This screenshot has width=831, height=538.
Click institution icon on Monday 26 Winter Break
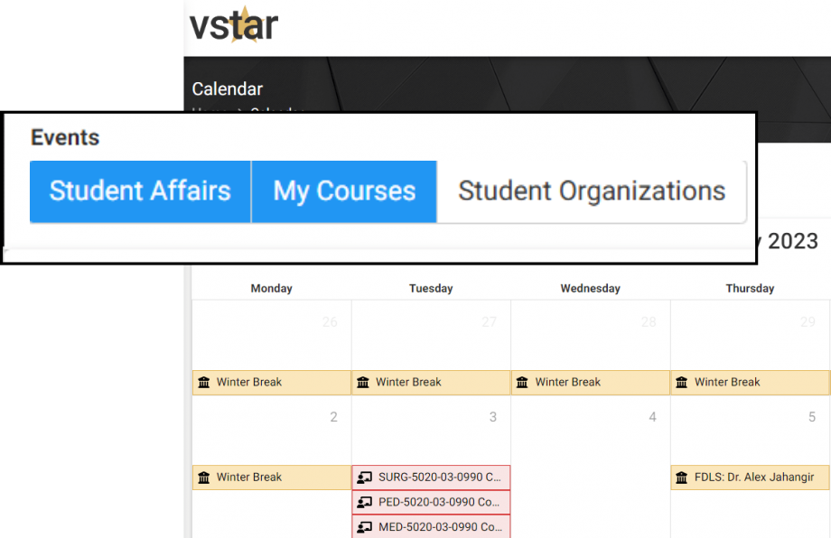point(204,383)
